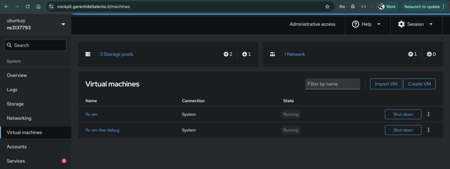Open the password key icon in toolbar
The image size is (450, 169).
coord(342,7)
